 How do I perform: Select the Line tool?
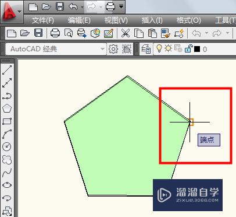pos(7,70)
